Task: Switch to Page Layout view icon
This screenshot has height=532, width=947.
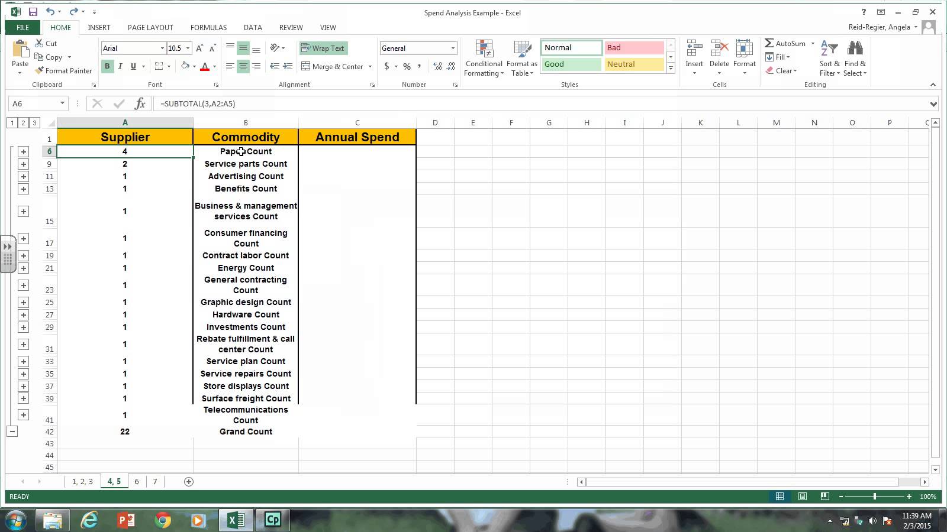Action: [x=802, y=497]
